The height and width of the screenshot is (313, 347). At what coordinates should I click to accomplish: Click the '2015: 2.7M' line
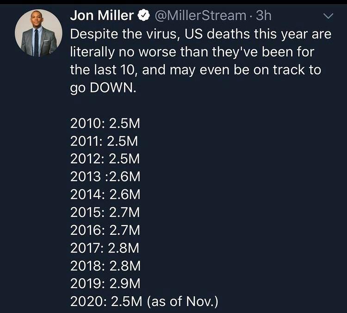(x=105, y=212)
